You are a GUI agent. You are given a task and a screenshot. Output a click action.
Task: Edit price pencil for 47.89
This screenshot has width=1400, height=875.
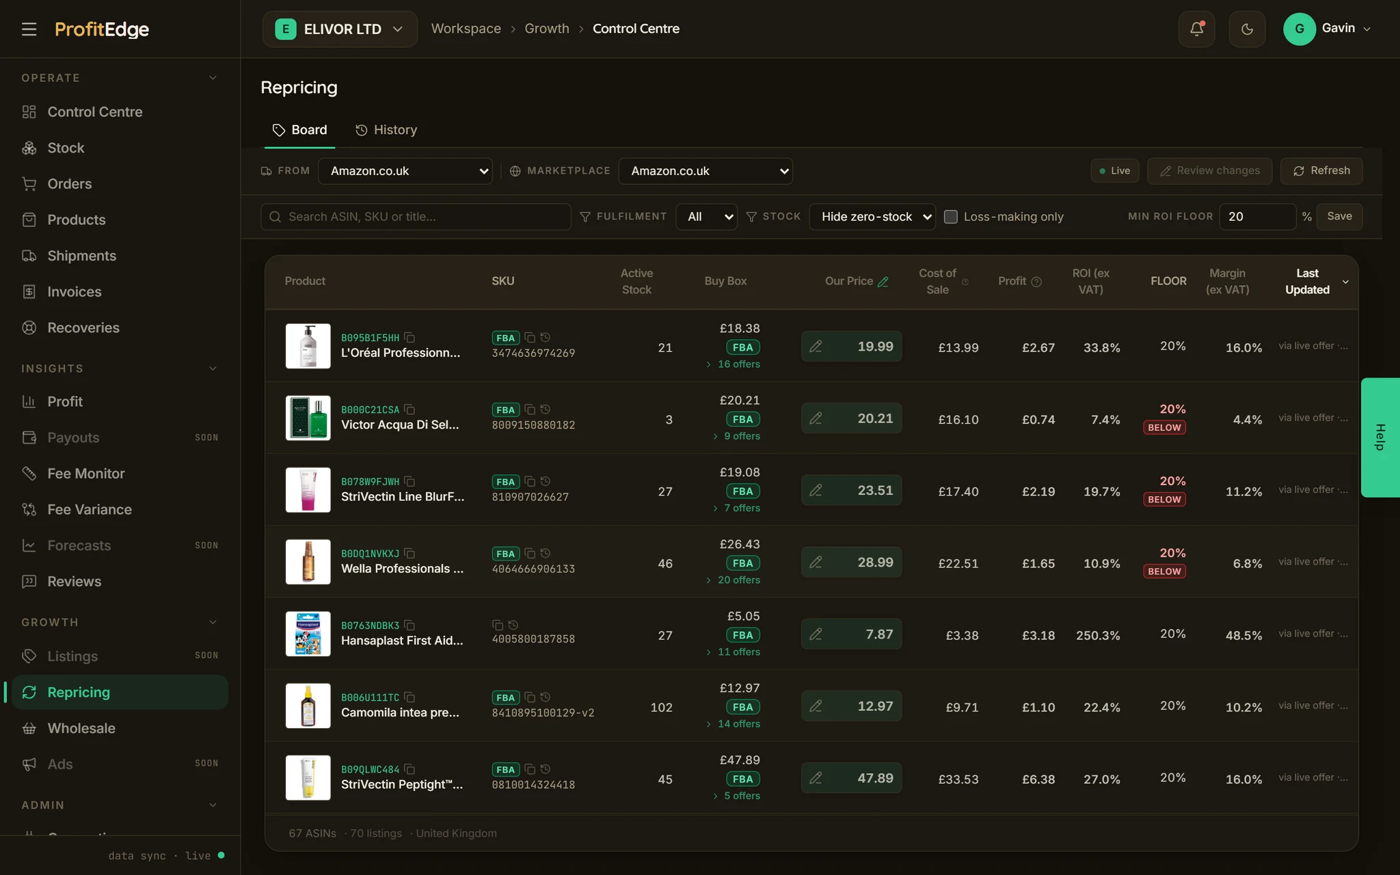[x=816, y=778]
